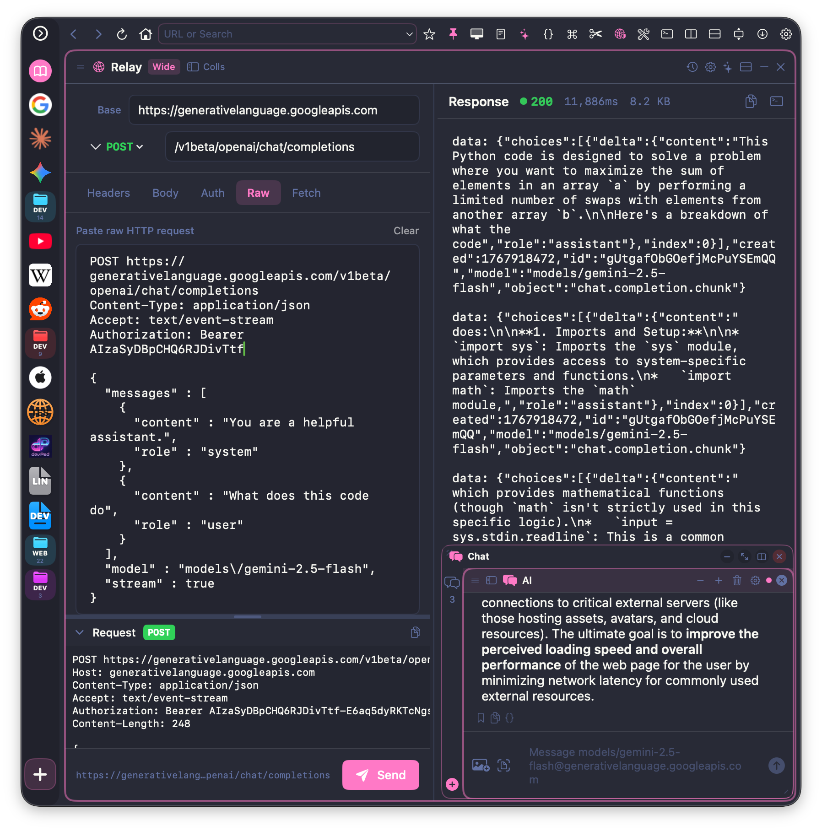The height and width of the screenshot is (831, 822).
Task: Select the Fetch tab
Action: click(x=306, y=193)
